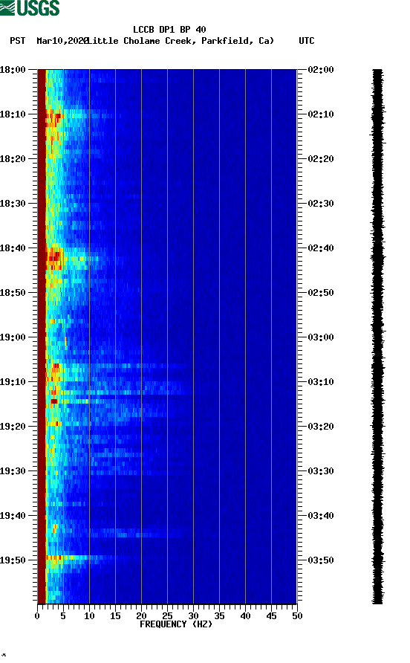Click the '40' frequency axis tick label
410x663 pixels.
tap(246, 616)
